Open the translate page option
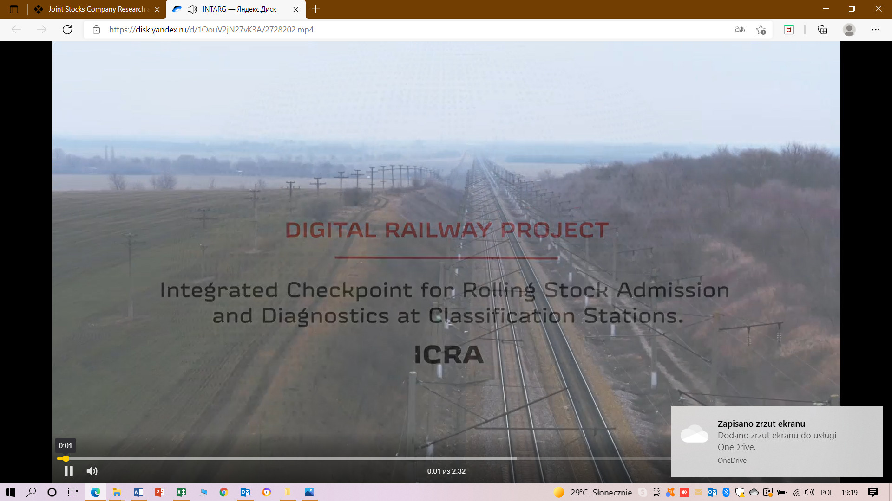892x501 pixels. [x=740, y=30]
